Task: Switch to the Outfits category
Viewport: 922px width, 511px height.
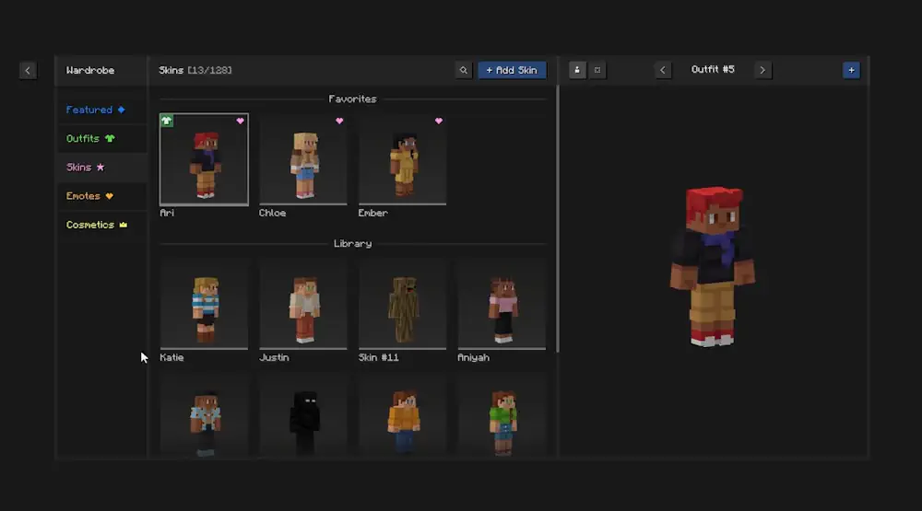Action: (90, 139)
